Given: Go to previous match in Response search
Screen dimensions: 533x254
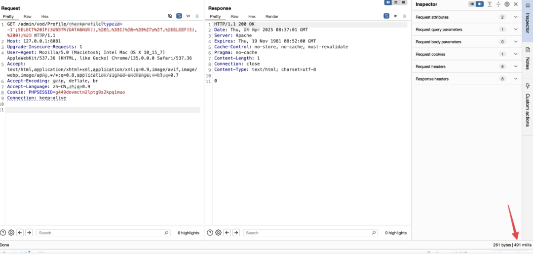Looking at the screenshot, I should [227, 233].
